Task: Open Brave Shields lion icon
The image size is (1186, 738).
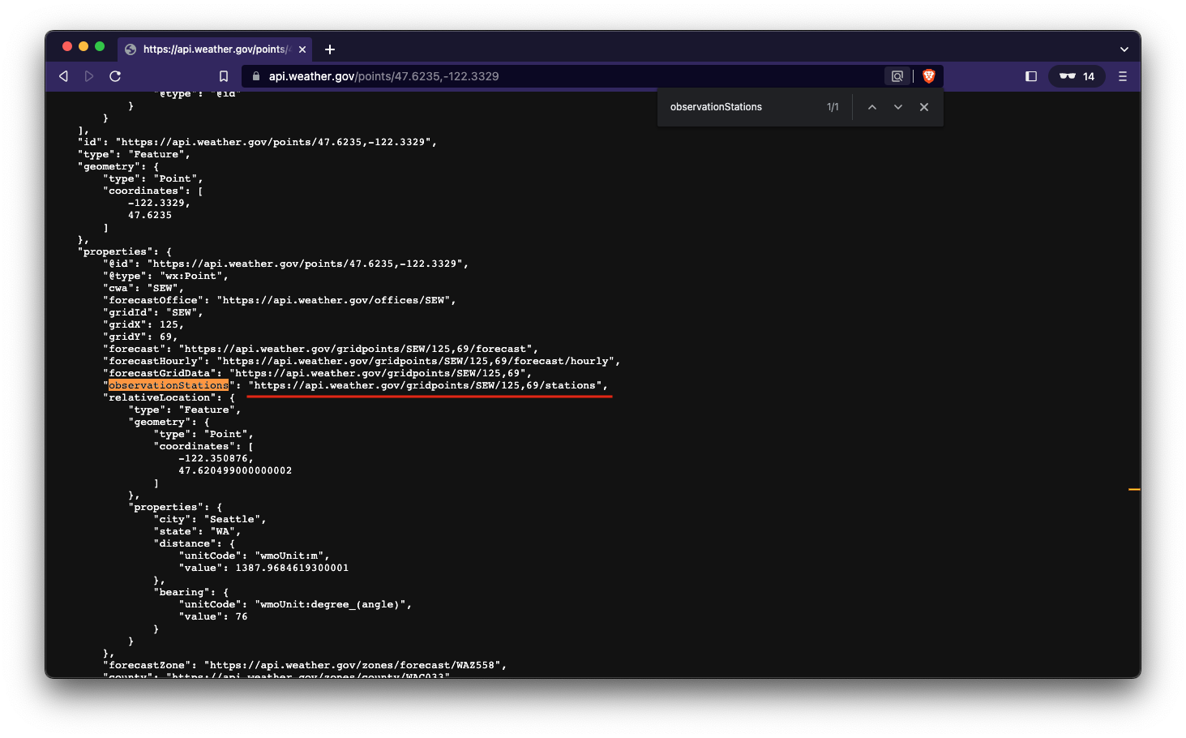Action: [929, 76]
